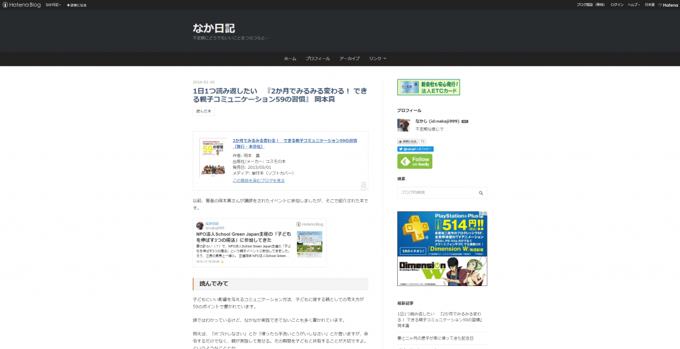Open latest article 1日1つ読み返したい in sidebar
The width and height of the screenshot is (680, 349).
[439, 320]
